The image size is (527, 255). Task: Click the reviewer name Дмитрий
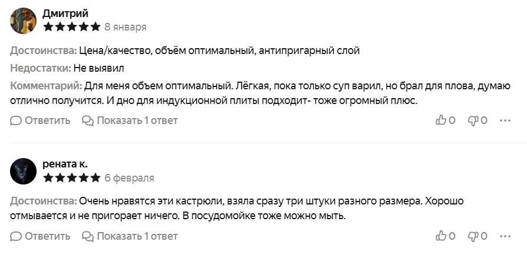[x=64, y=14]
